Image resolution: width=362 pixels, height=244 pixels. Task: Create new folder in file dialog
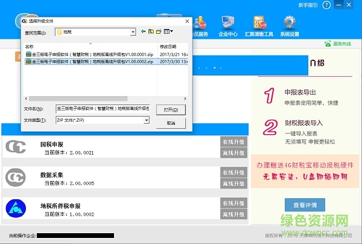[x=159, y=31]
